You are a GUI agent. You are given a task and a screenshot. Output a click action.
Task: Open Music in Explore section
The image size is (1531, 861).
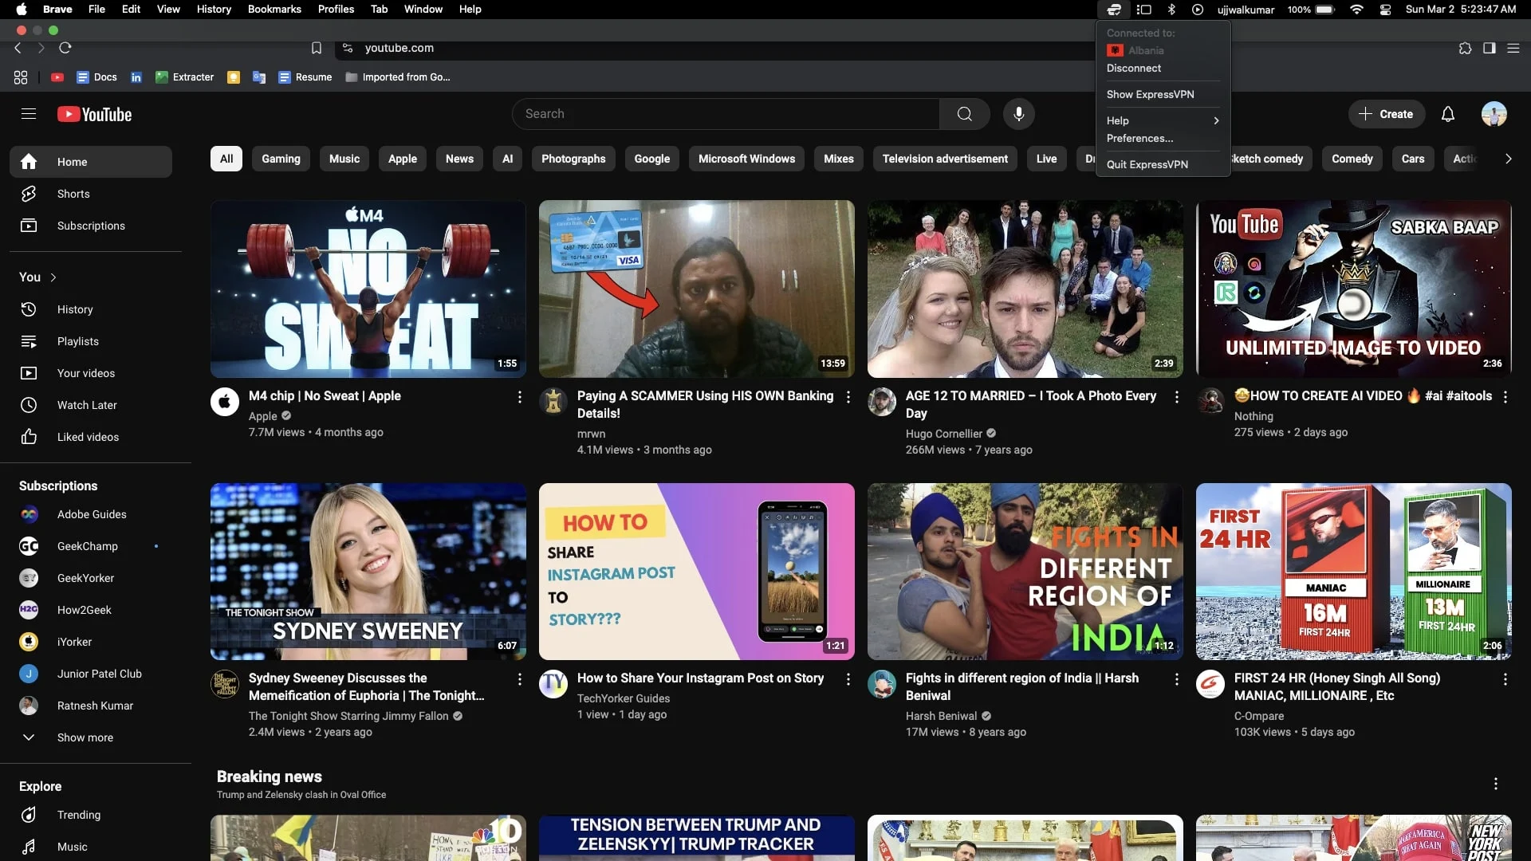(91, 847)
